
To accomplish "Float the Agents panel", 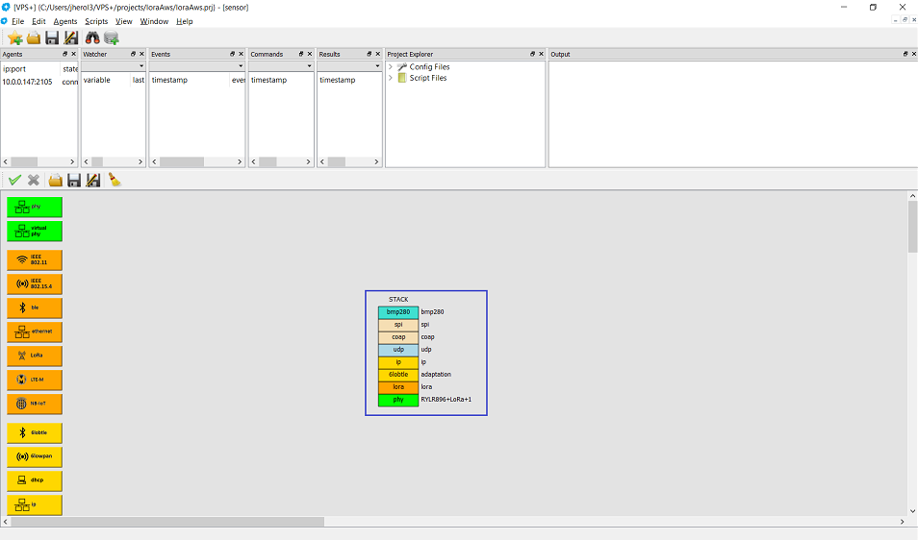I will pyautogui.click(x=62, y=54).
